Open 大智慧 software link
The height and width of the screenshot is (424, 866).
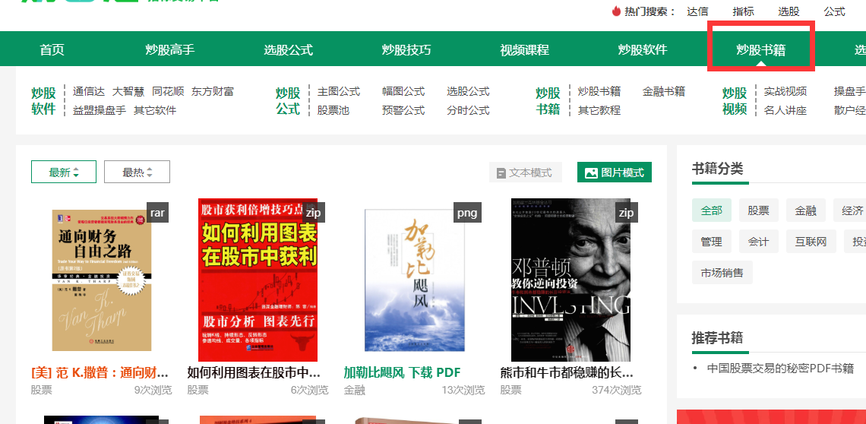coord(128,91)
